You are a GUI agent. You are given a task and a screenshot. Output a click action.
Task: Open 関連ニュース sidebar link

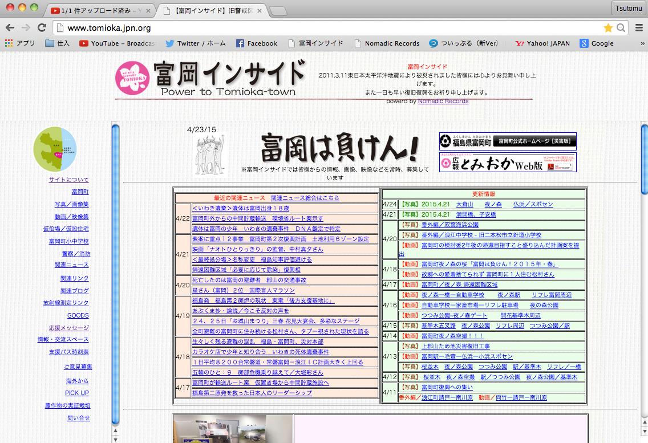point(71,265)
